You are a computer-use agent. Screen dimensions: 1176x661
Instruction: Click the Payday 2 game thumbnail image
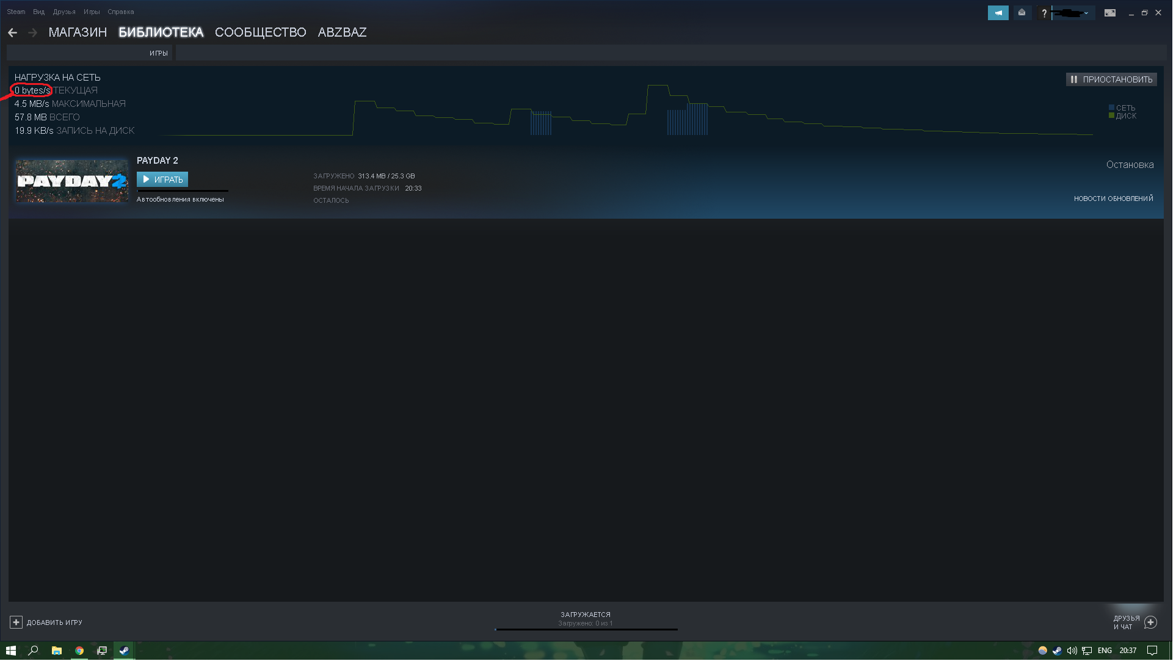pyautogui.click(x=70, y=180)
